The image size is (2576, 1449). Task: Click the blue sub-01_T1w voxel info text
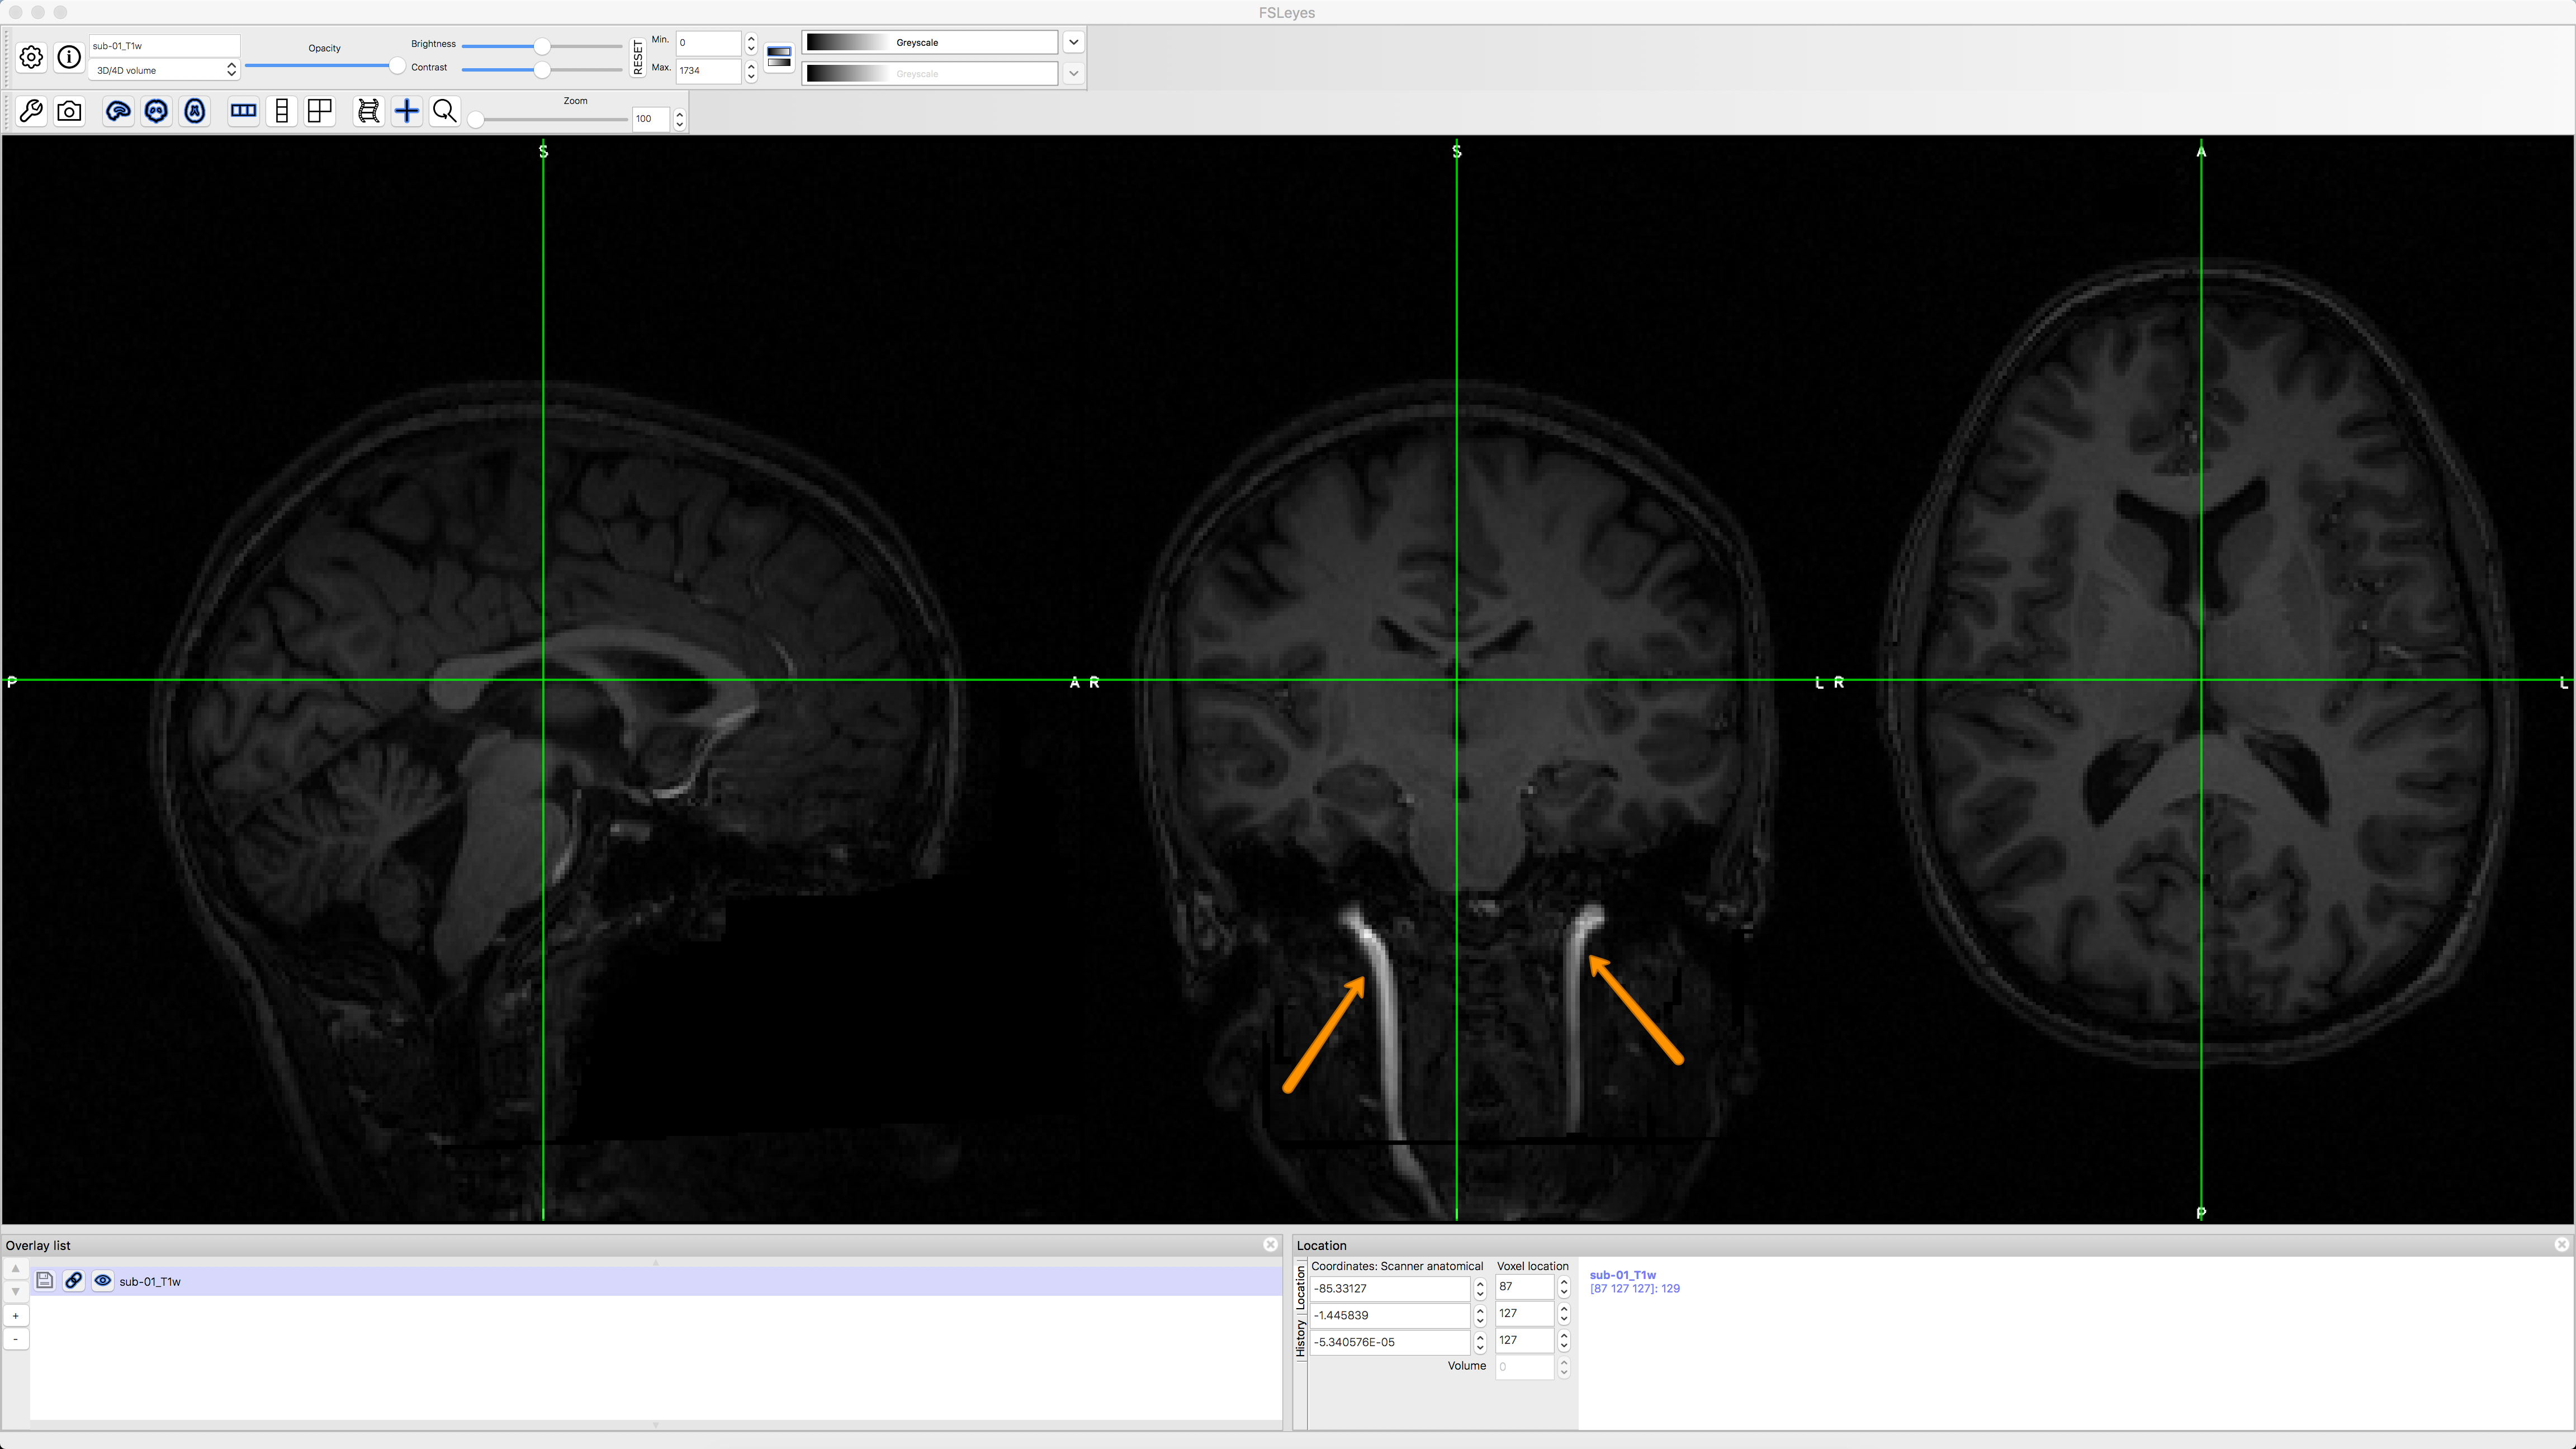pos(1622,1275)
